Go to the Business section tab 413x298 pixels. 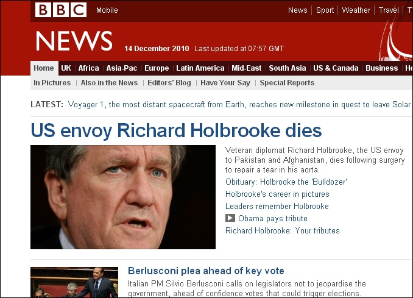pyautogui.click(x=382, y=68)
